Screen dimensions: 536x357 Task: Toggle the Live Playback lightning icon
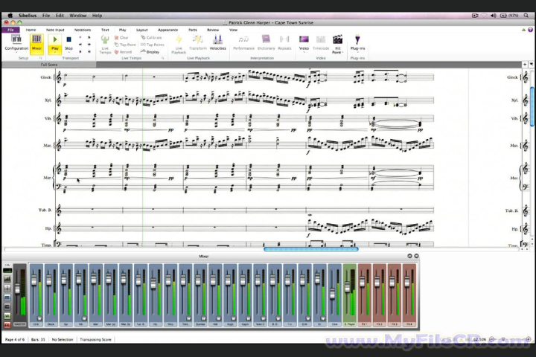point(179,45)
